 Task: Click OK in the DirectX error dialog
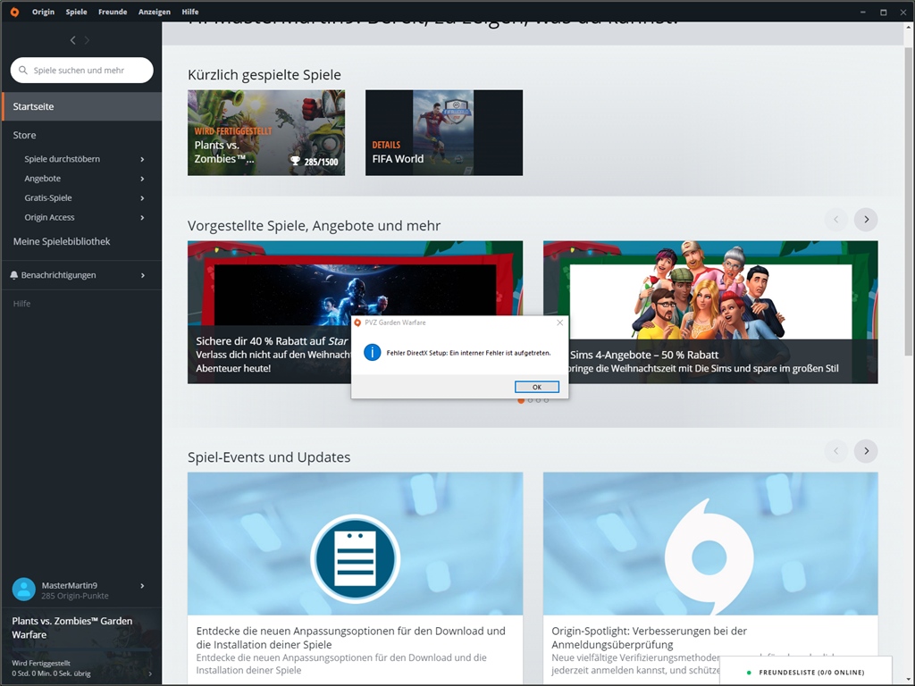pyautogui.click(x=537, y=387)
